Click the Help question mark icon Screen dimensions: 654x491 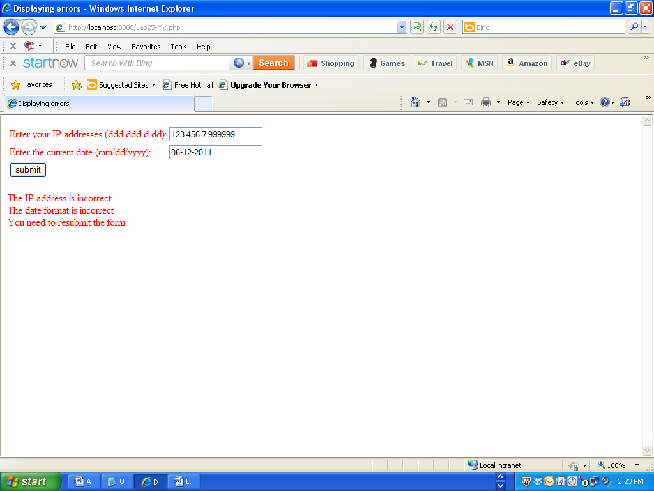[604, 102]
